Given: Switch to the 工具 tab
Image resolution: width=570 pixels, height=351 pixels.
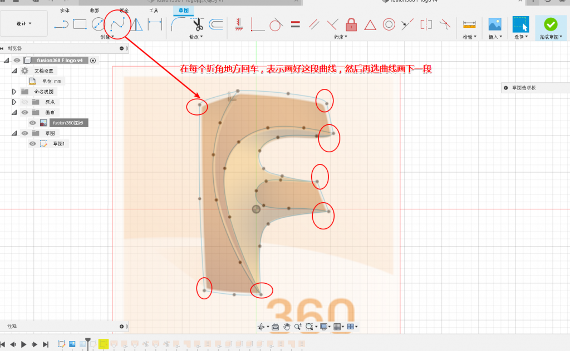Looking at the screenshot, I should [154, 11].
